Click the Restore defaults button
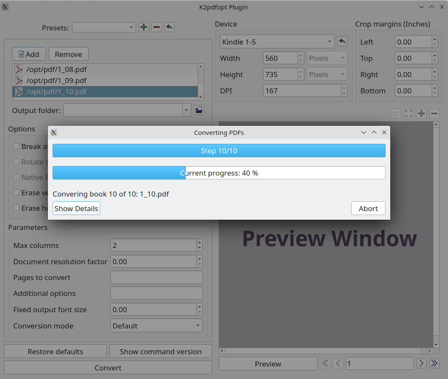448x379 pixels. point(56,351)
